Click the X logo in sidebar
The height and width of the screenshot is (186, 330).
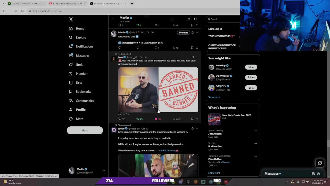[71, 20]
